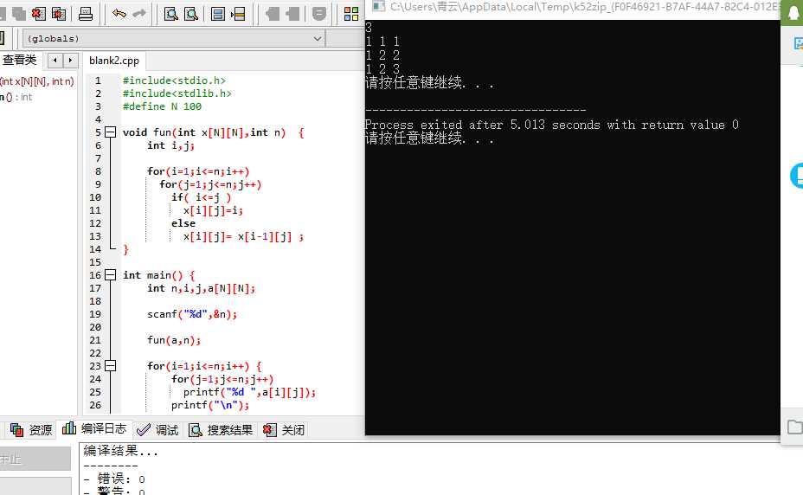Click the 关闭 close bottom tab
The image size is (803, 495).
point(284,429)
